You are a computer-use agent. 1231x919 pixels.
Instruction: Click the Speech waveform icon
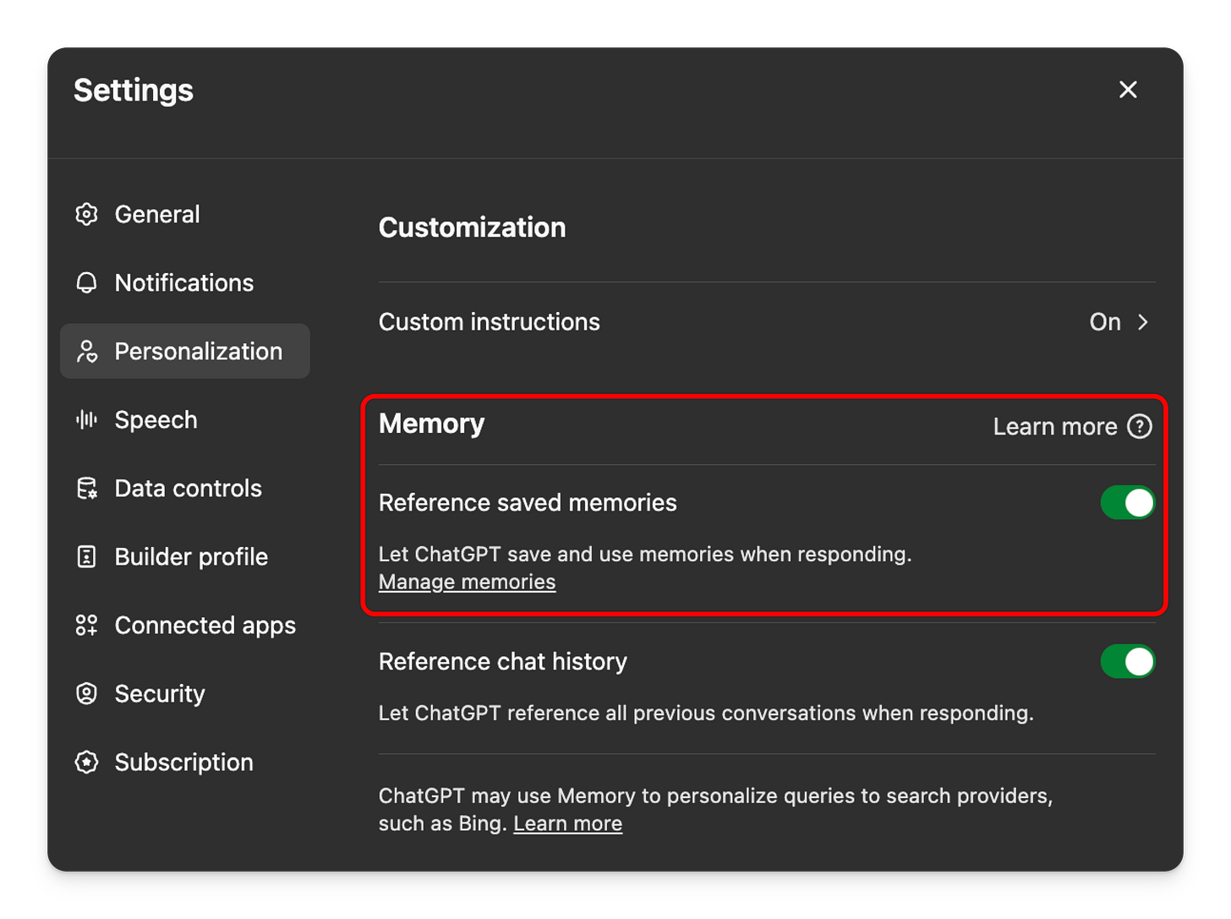(x=86, y=419)
